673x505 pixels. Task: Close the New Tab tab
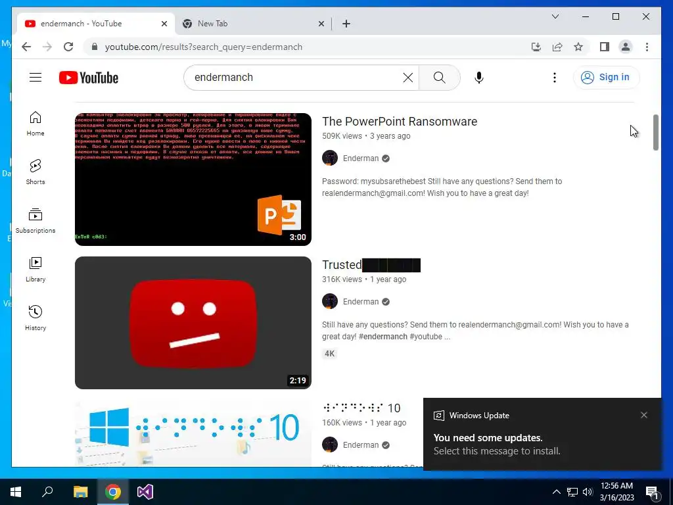click(x=321, y=24)
